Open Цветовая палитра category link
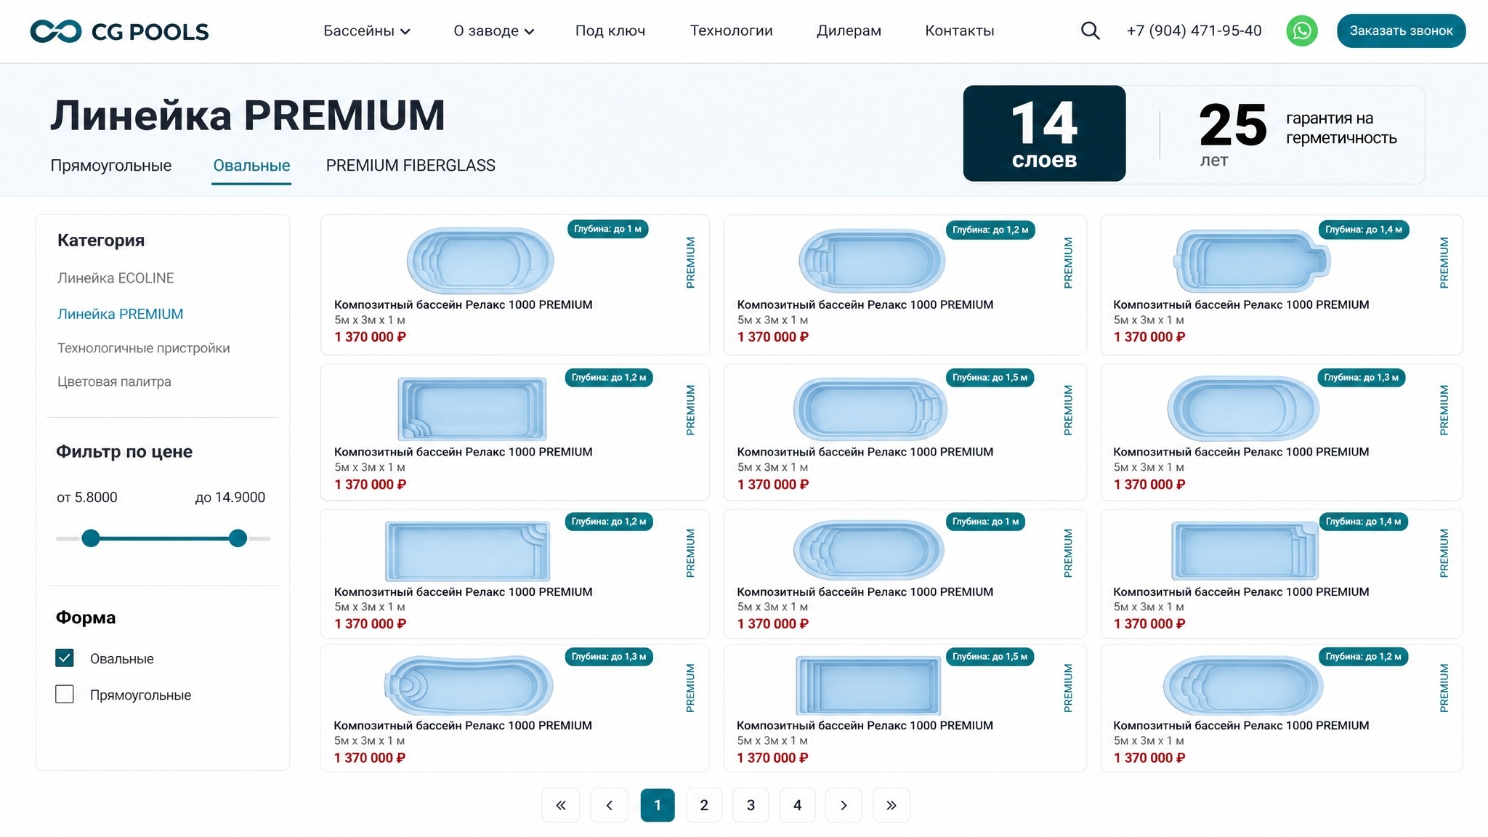 114,381
